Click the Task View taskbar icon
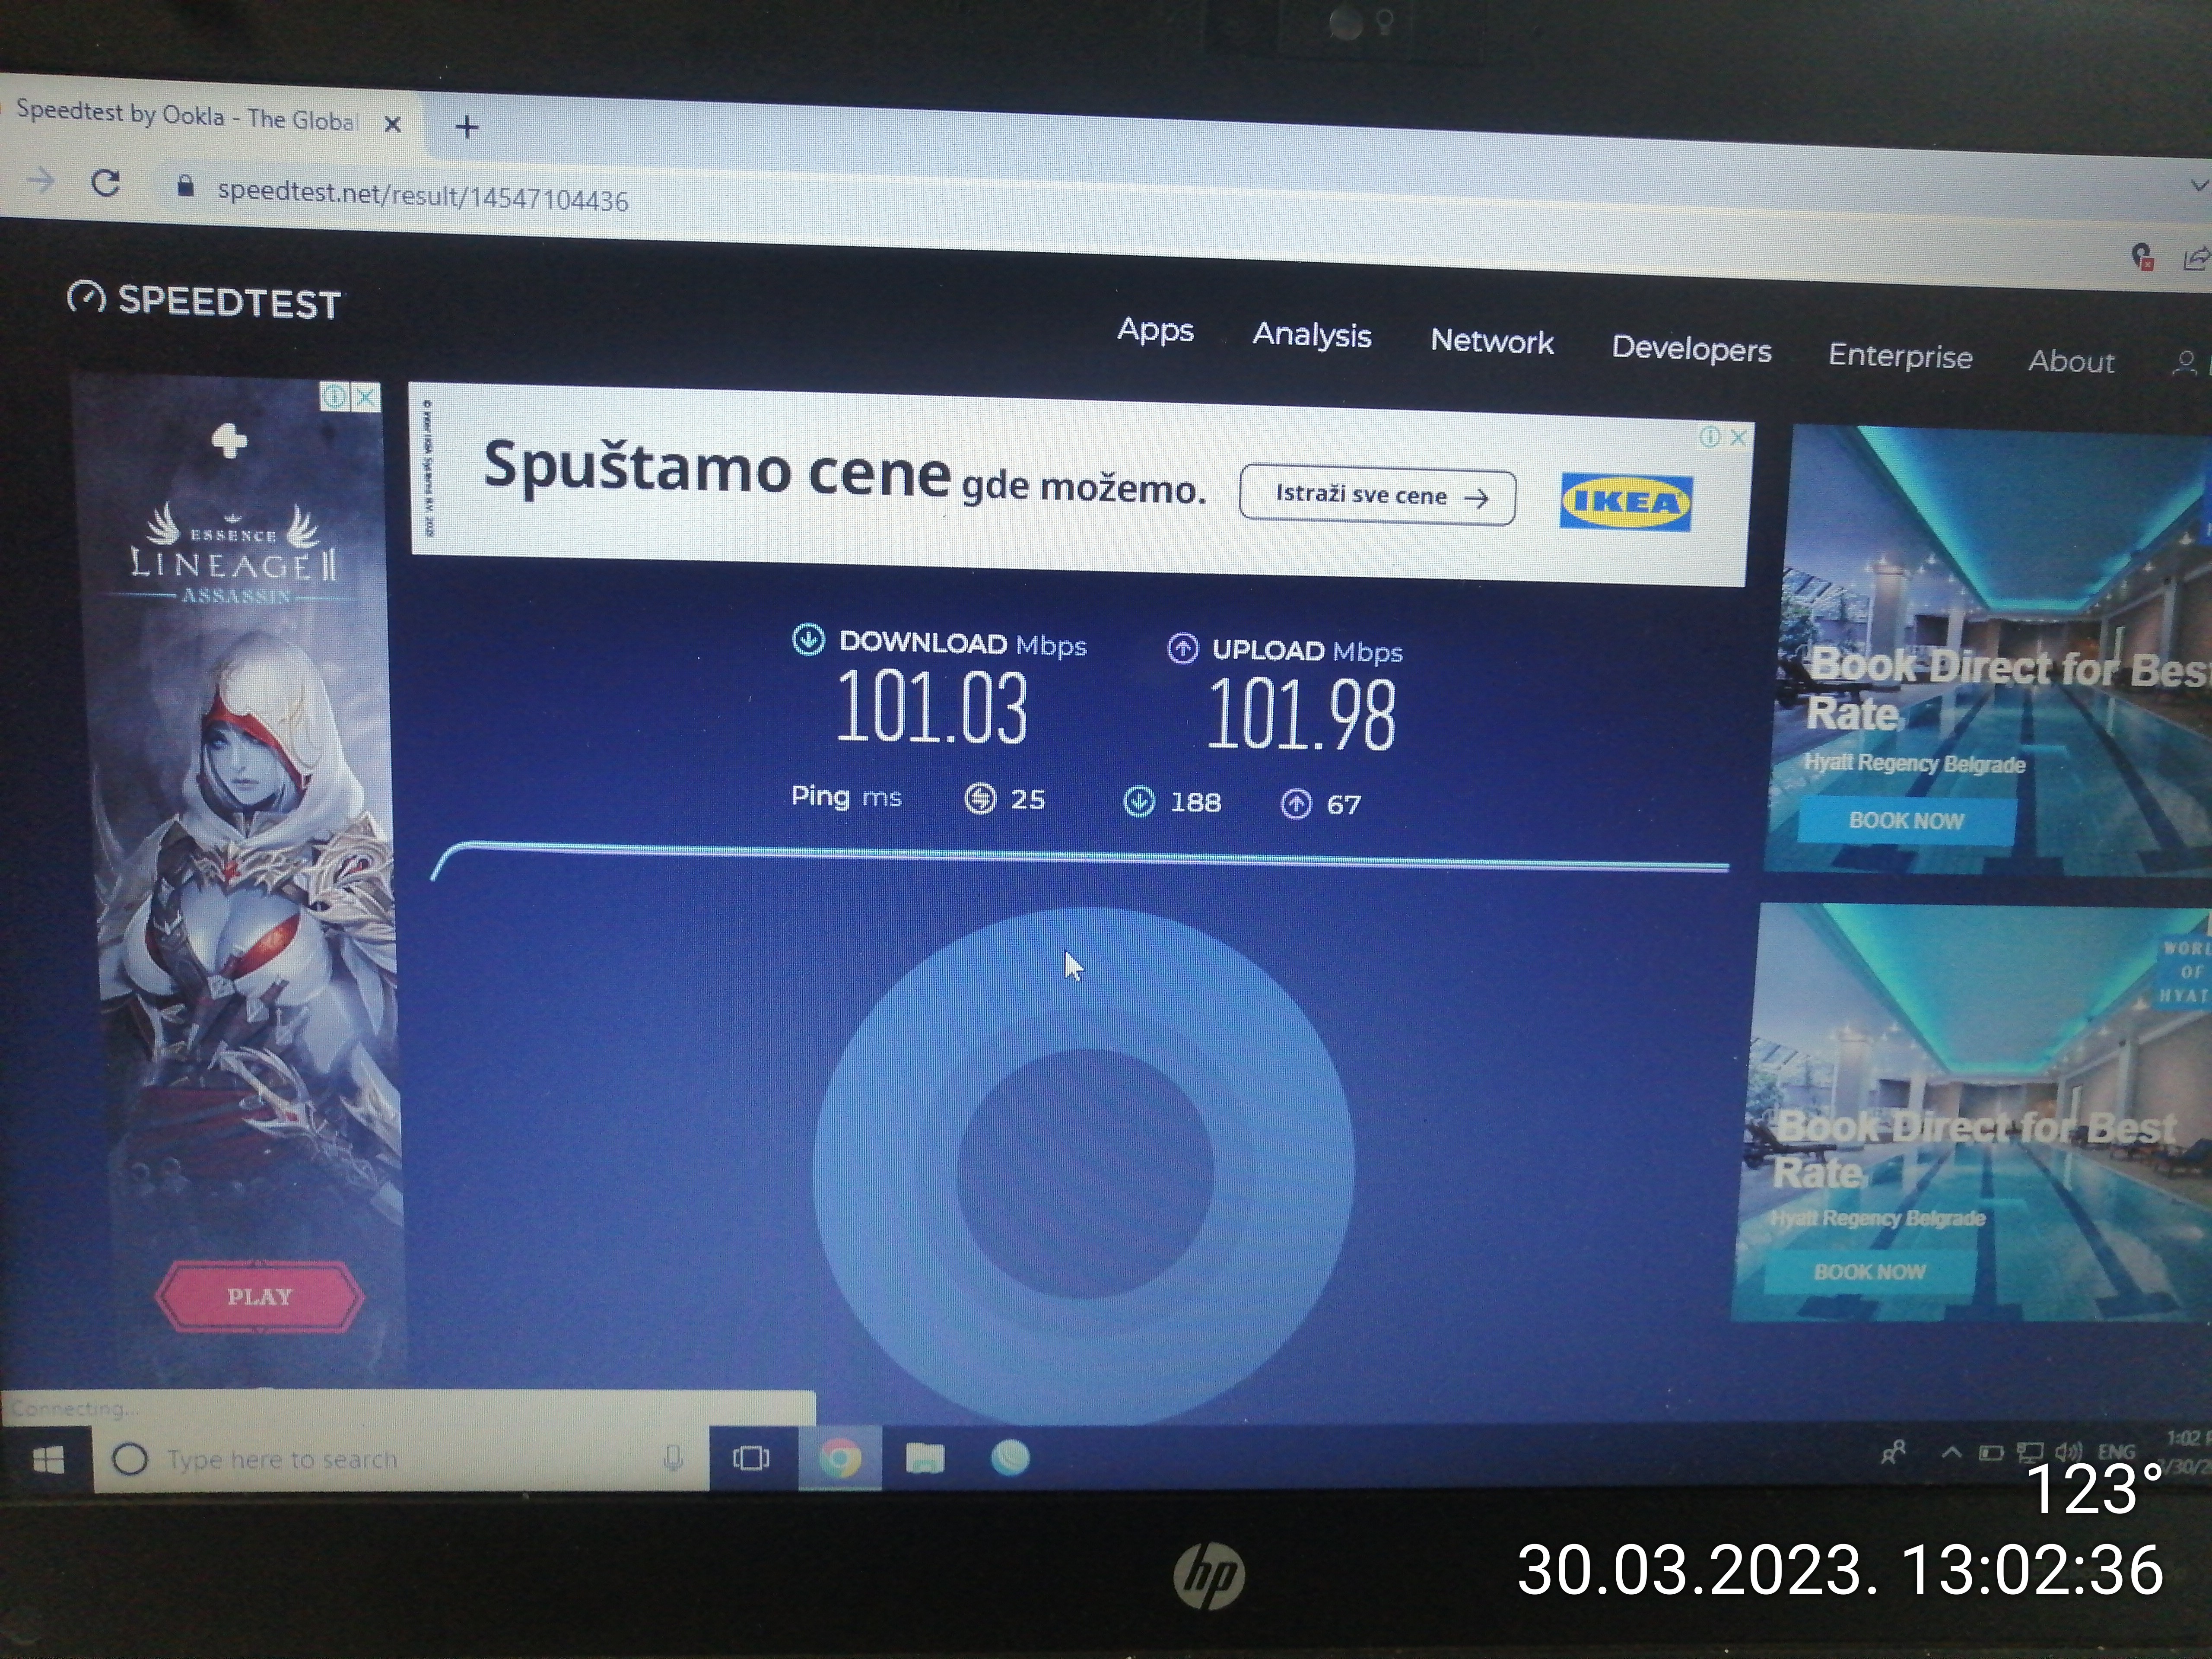The height and width of the screenshot is (1659, 2212). point(751,1458)
